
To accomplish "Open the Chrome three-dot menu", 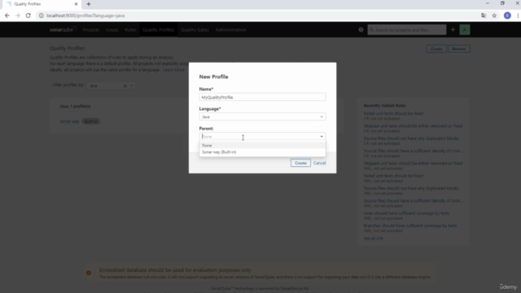I will point(518,15).
